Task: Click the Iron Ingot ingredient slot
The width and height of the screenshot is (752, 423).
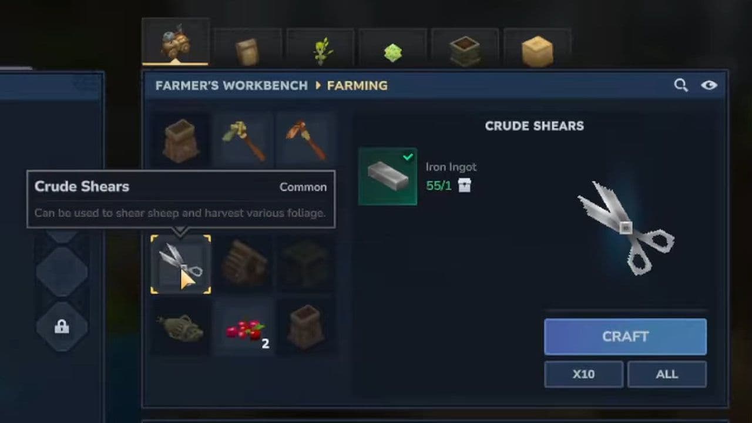Action: 388,176
